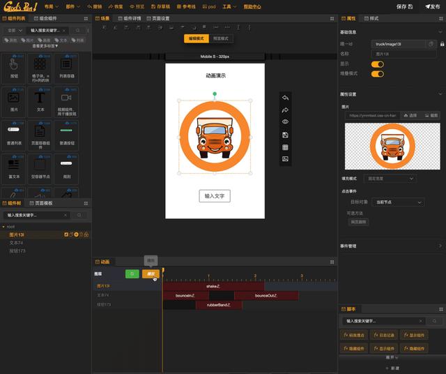Select the 页面容器组件 document component

click(x=40, y=135)
